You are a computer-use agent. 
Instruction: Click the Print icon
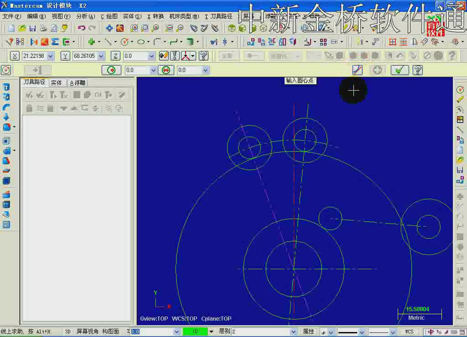[43, 28]
